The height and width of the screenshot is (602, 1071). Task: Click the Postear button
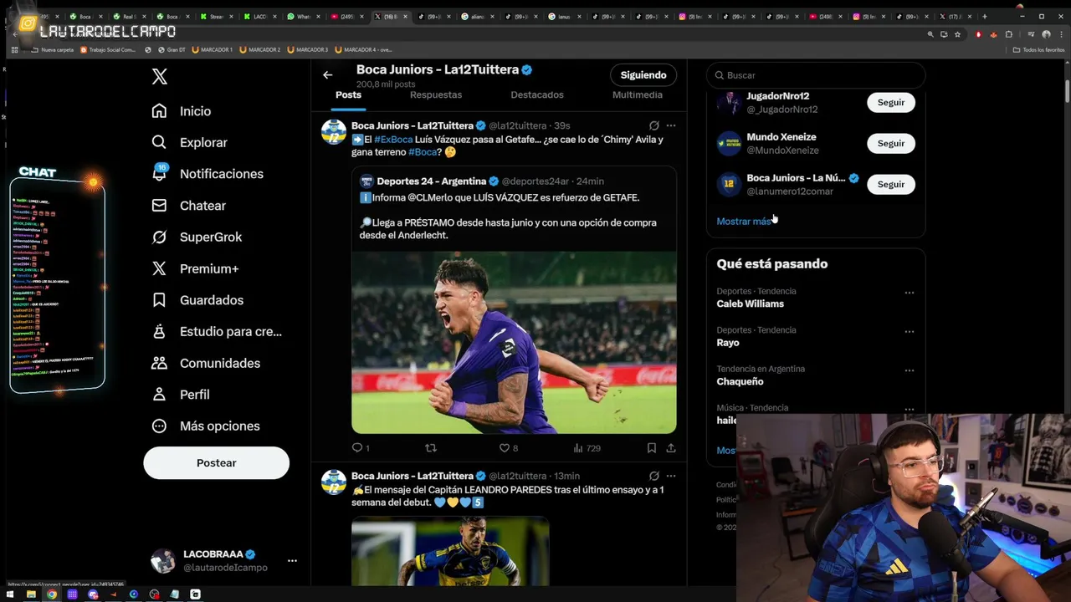pyautogui.click(x=216, y=463)
